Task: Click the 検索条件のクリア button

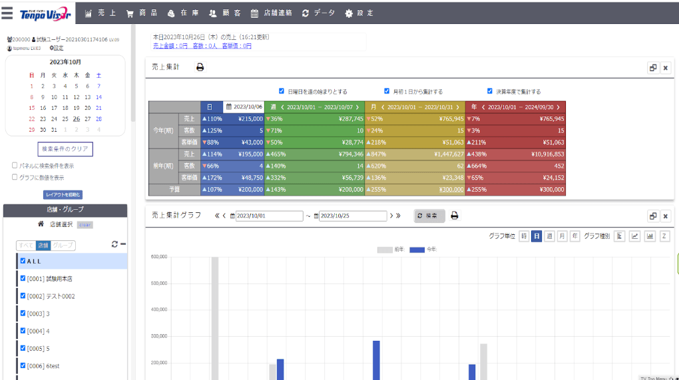Action: click(65, 148)
